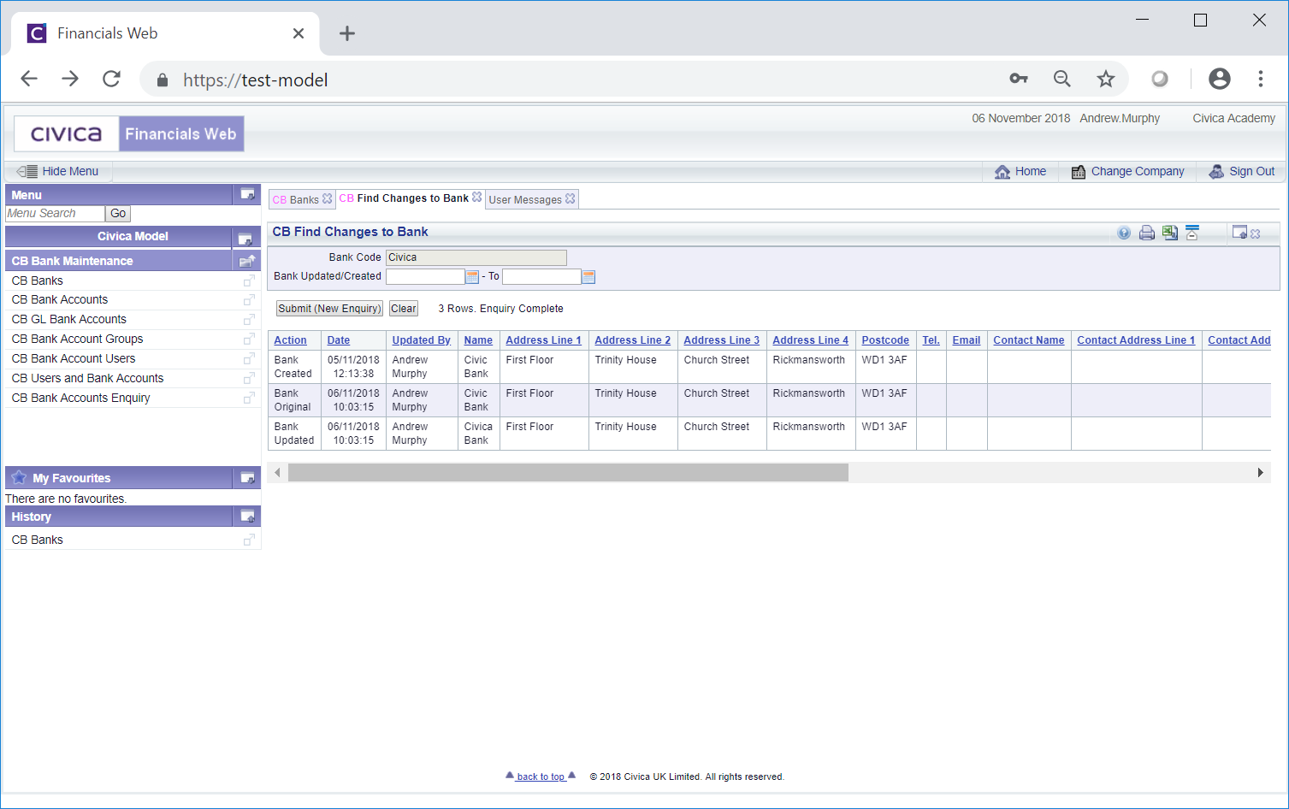Click Change Company
Screen dimensions: 1289x809
coord(1127,171)
